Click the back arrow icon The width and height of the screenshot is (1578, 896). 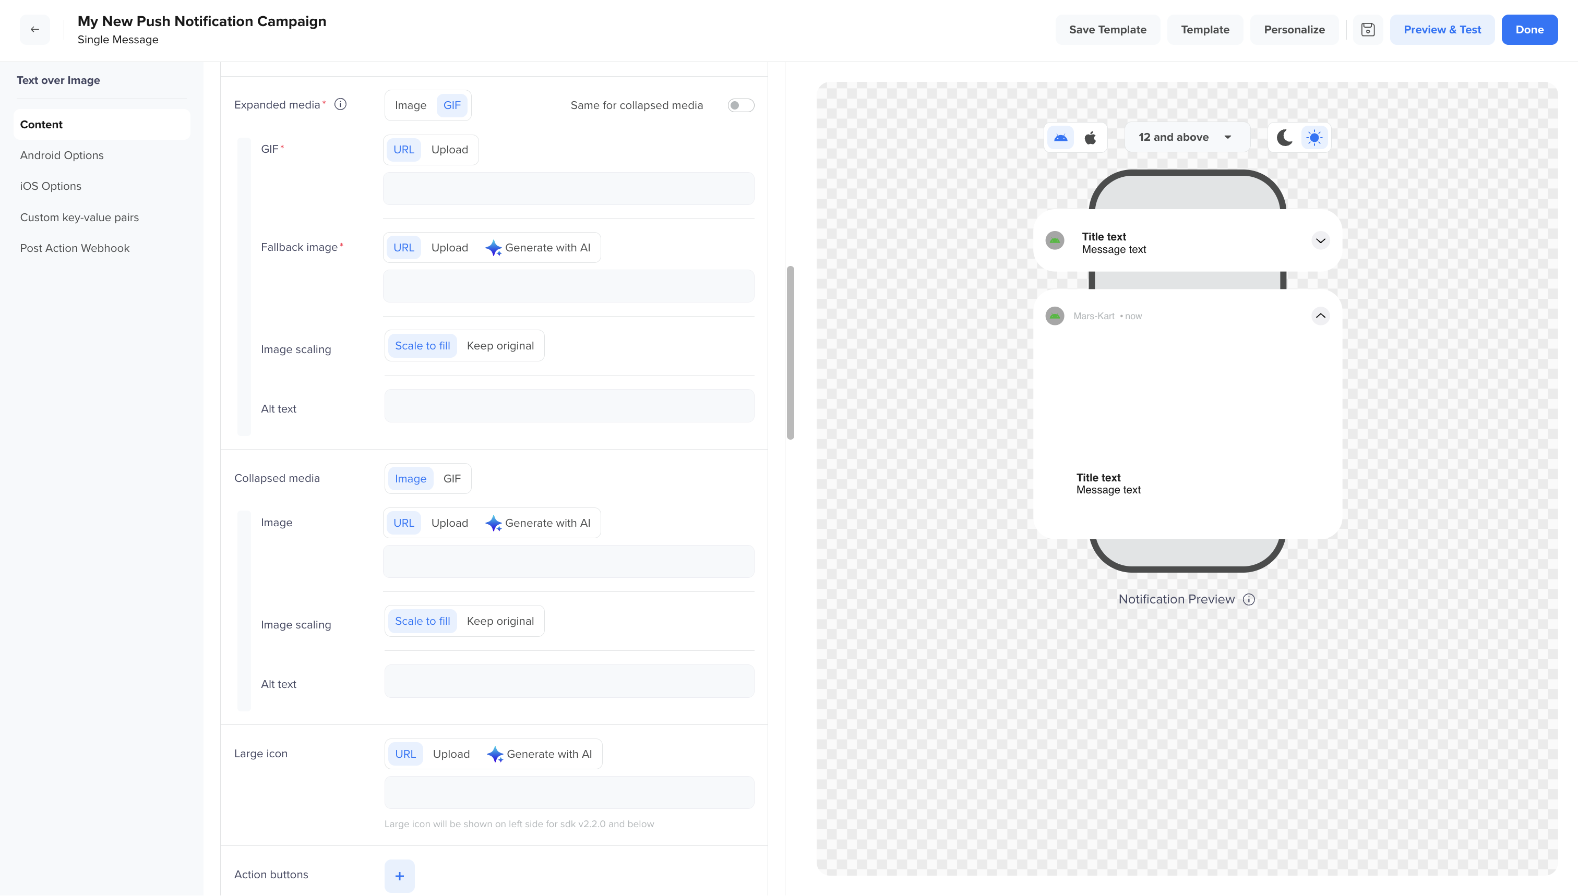pos(34,30)
